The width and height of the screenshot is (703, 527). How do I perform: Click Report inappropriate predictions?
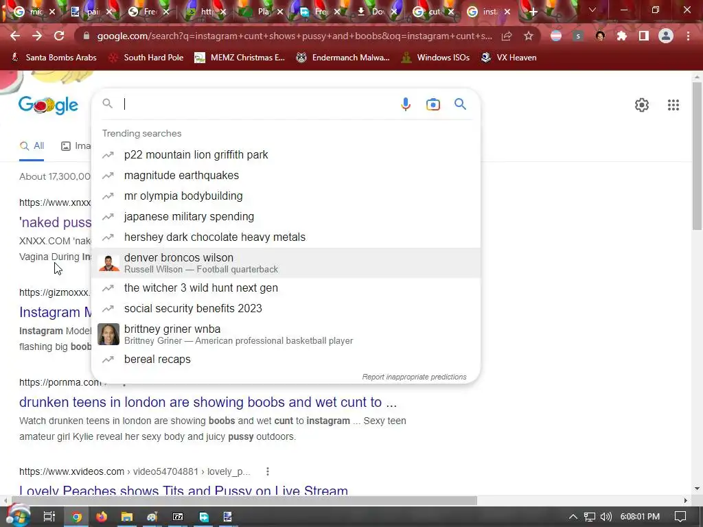pos(414,377)
